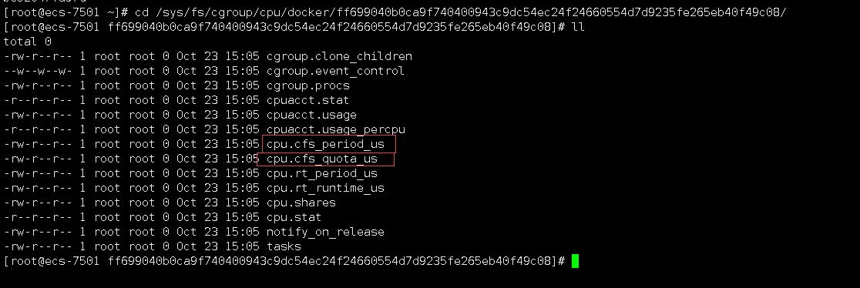Select notify_on_release entry

(325, 232)
